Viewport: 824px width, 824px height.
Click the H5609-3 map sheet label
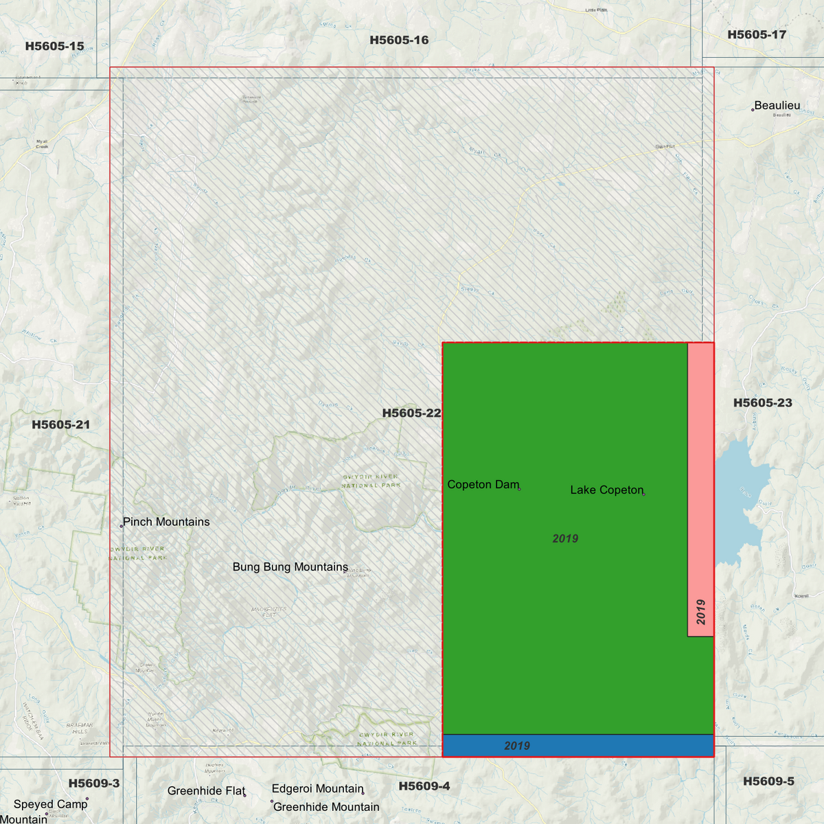(94, 783)
